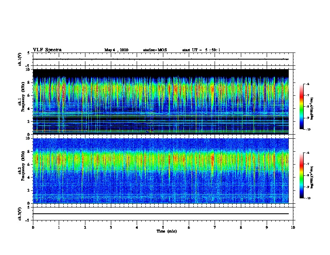
Task: Click the ch.2 spectrogram panel
Action: (x=160, y=171)
